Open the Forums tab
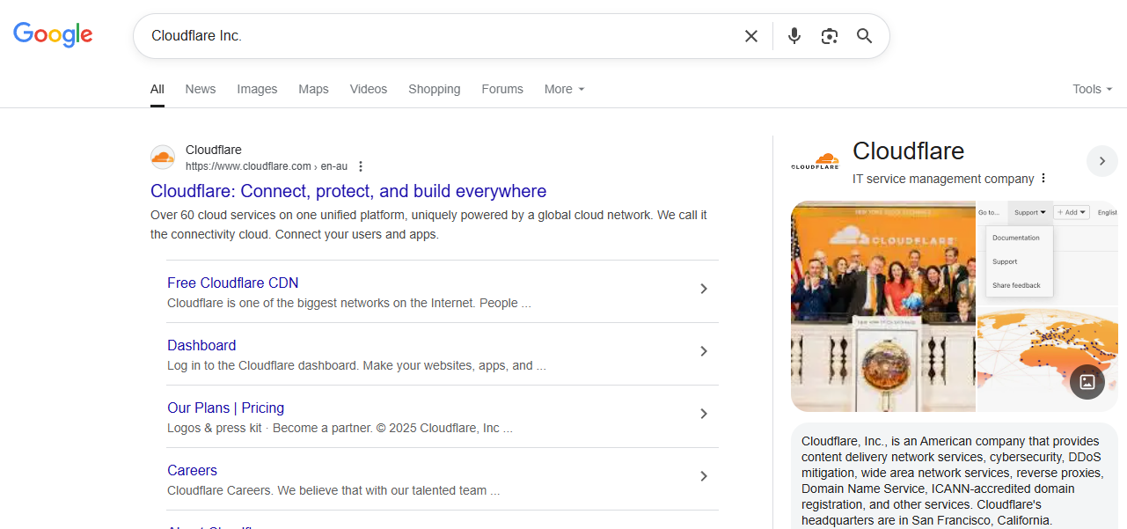This screenshot has height=529, width=1127. pos(502,89)
